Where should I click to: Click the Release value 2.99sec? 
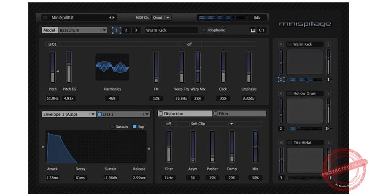139,178
